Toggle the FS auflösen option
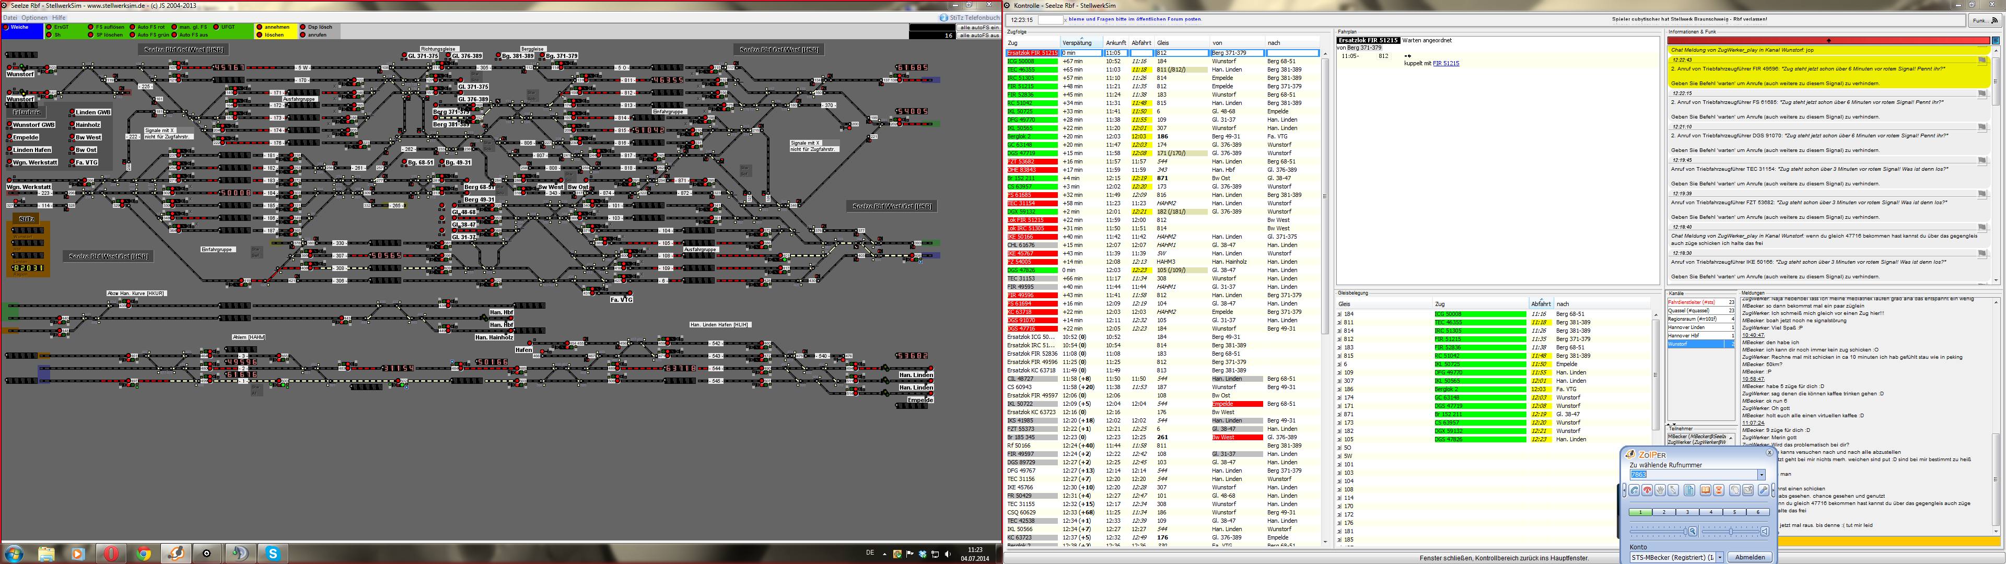Viewport: 2006px width, 564px height. [x=92, y=27]
